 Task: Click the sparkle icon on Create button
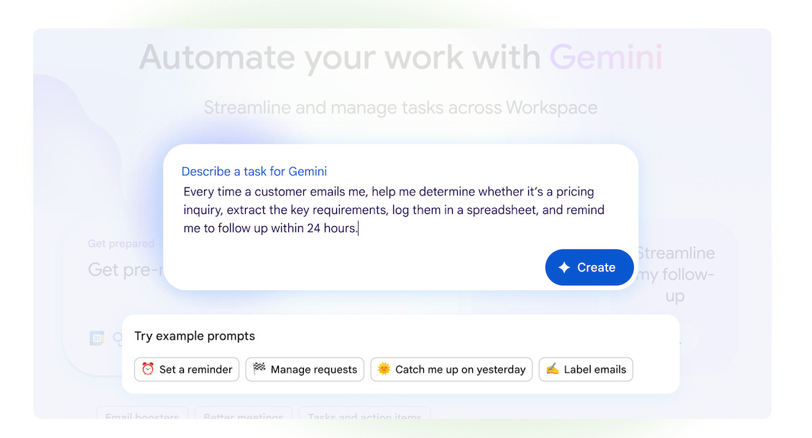click(564, 267)
